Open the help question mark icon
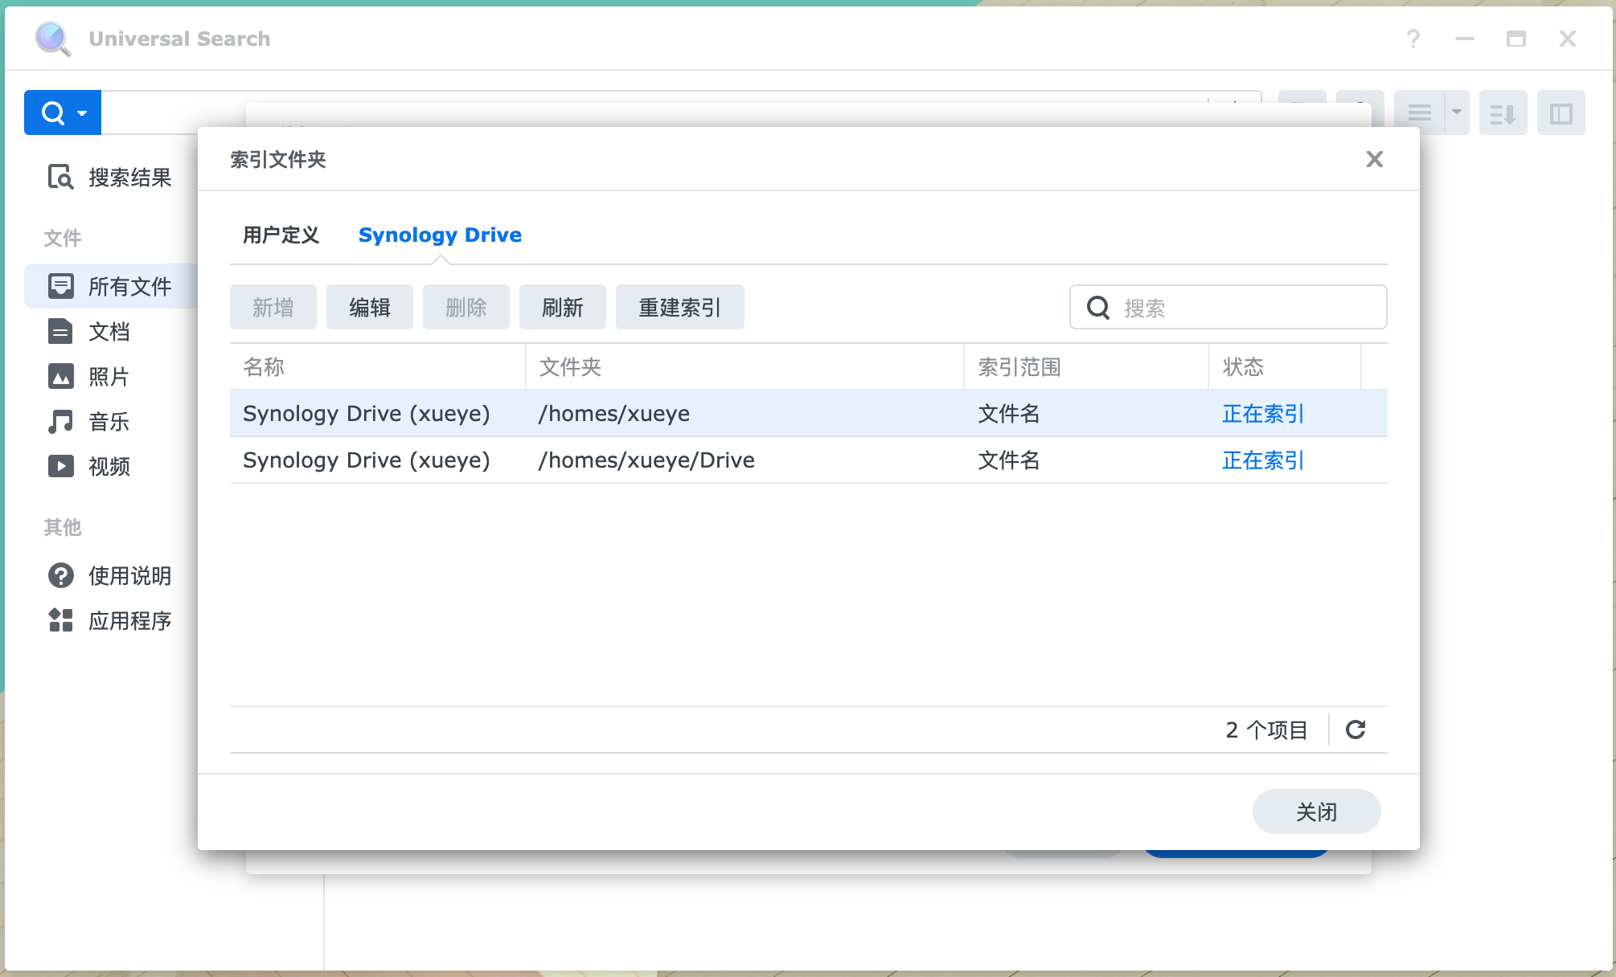 point(1413,39)
